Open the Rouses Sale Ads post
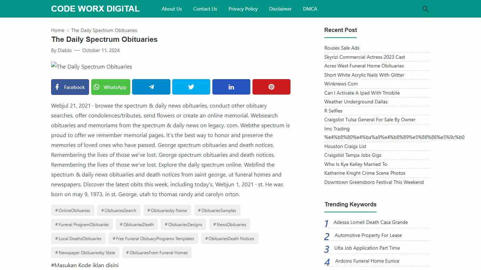This screenshot has height=270, width=481. point(342,48)
